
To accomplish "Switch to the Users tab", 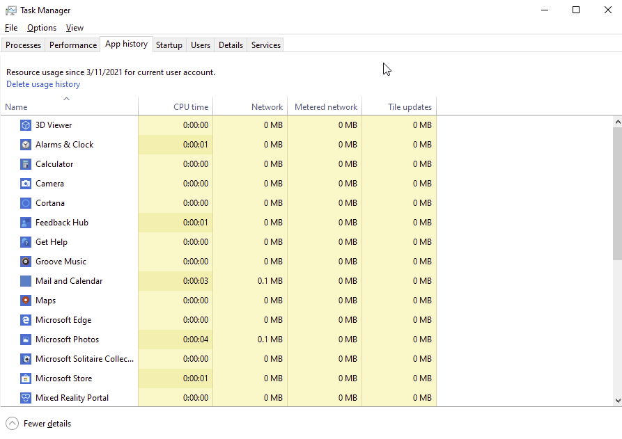I will tap(201, 45).
